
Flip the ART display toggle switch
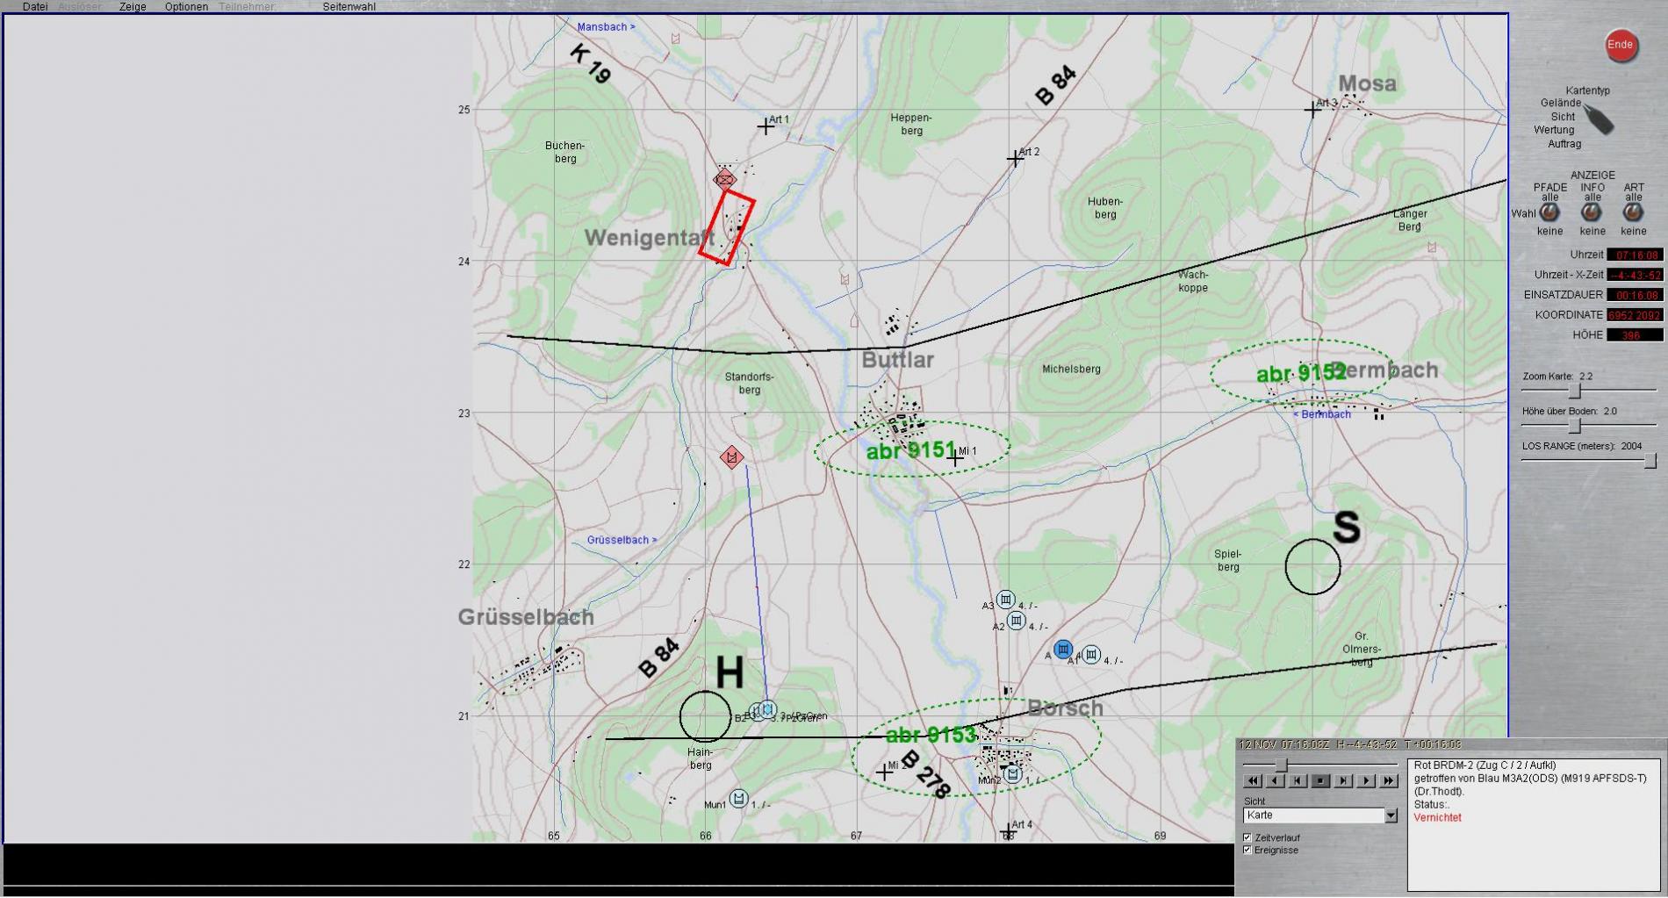pyautogui.click(x=1633, y=212)
